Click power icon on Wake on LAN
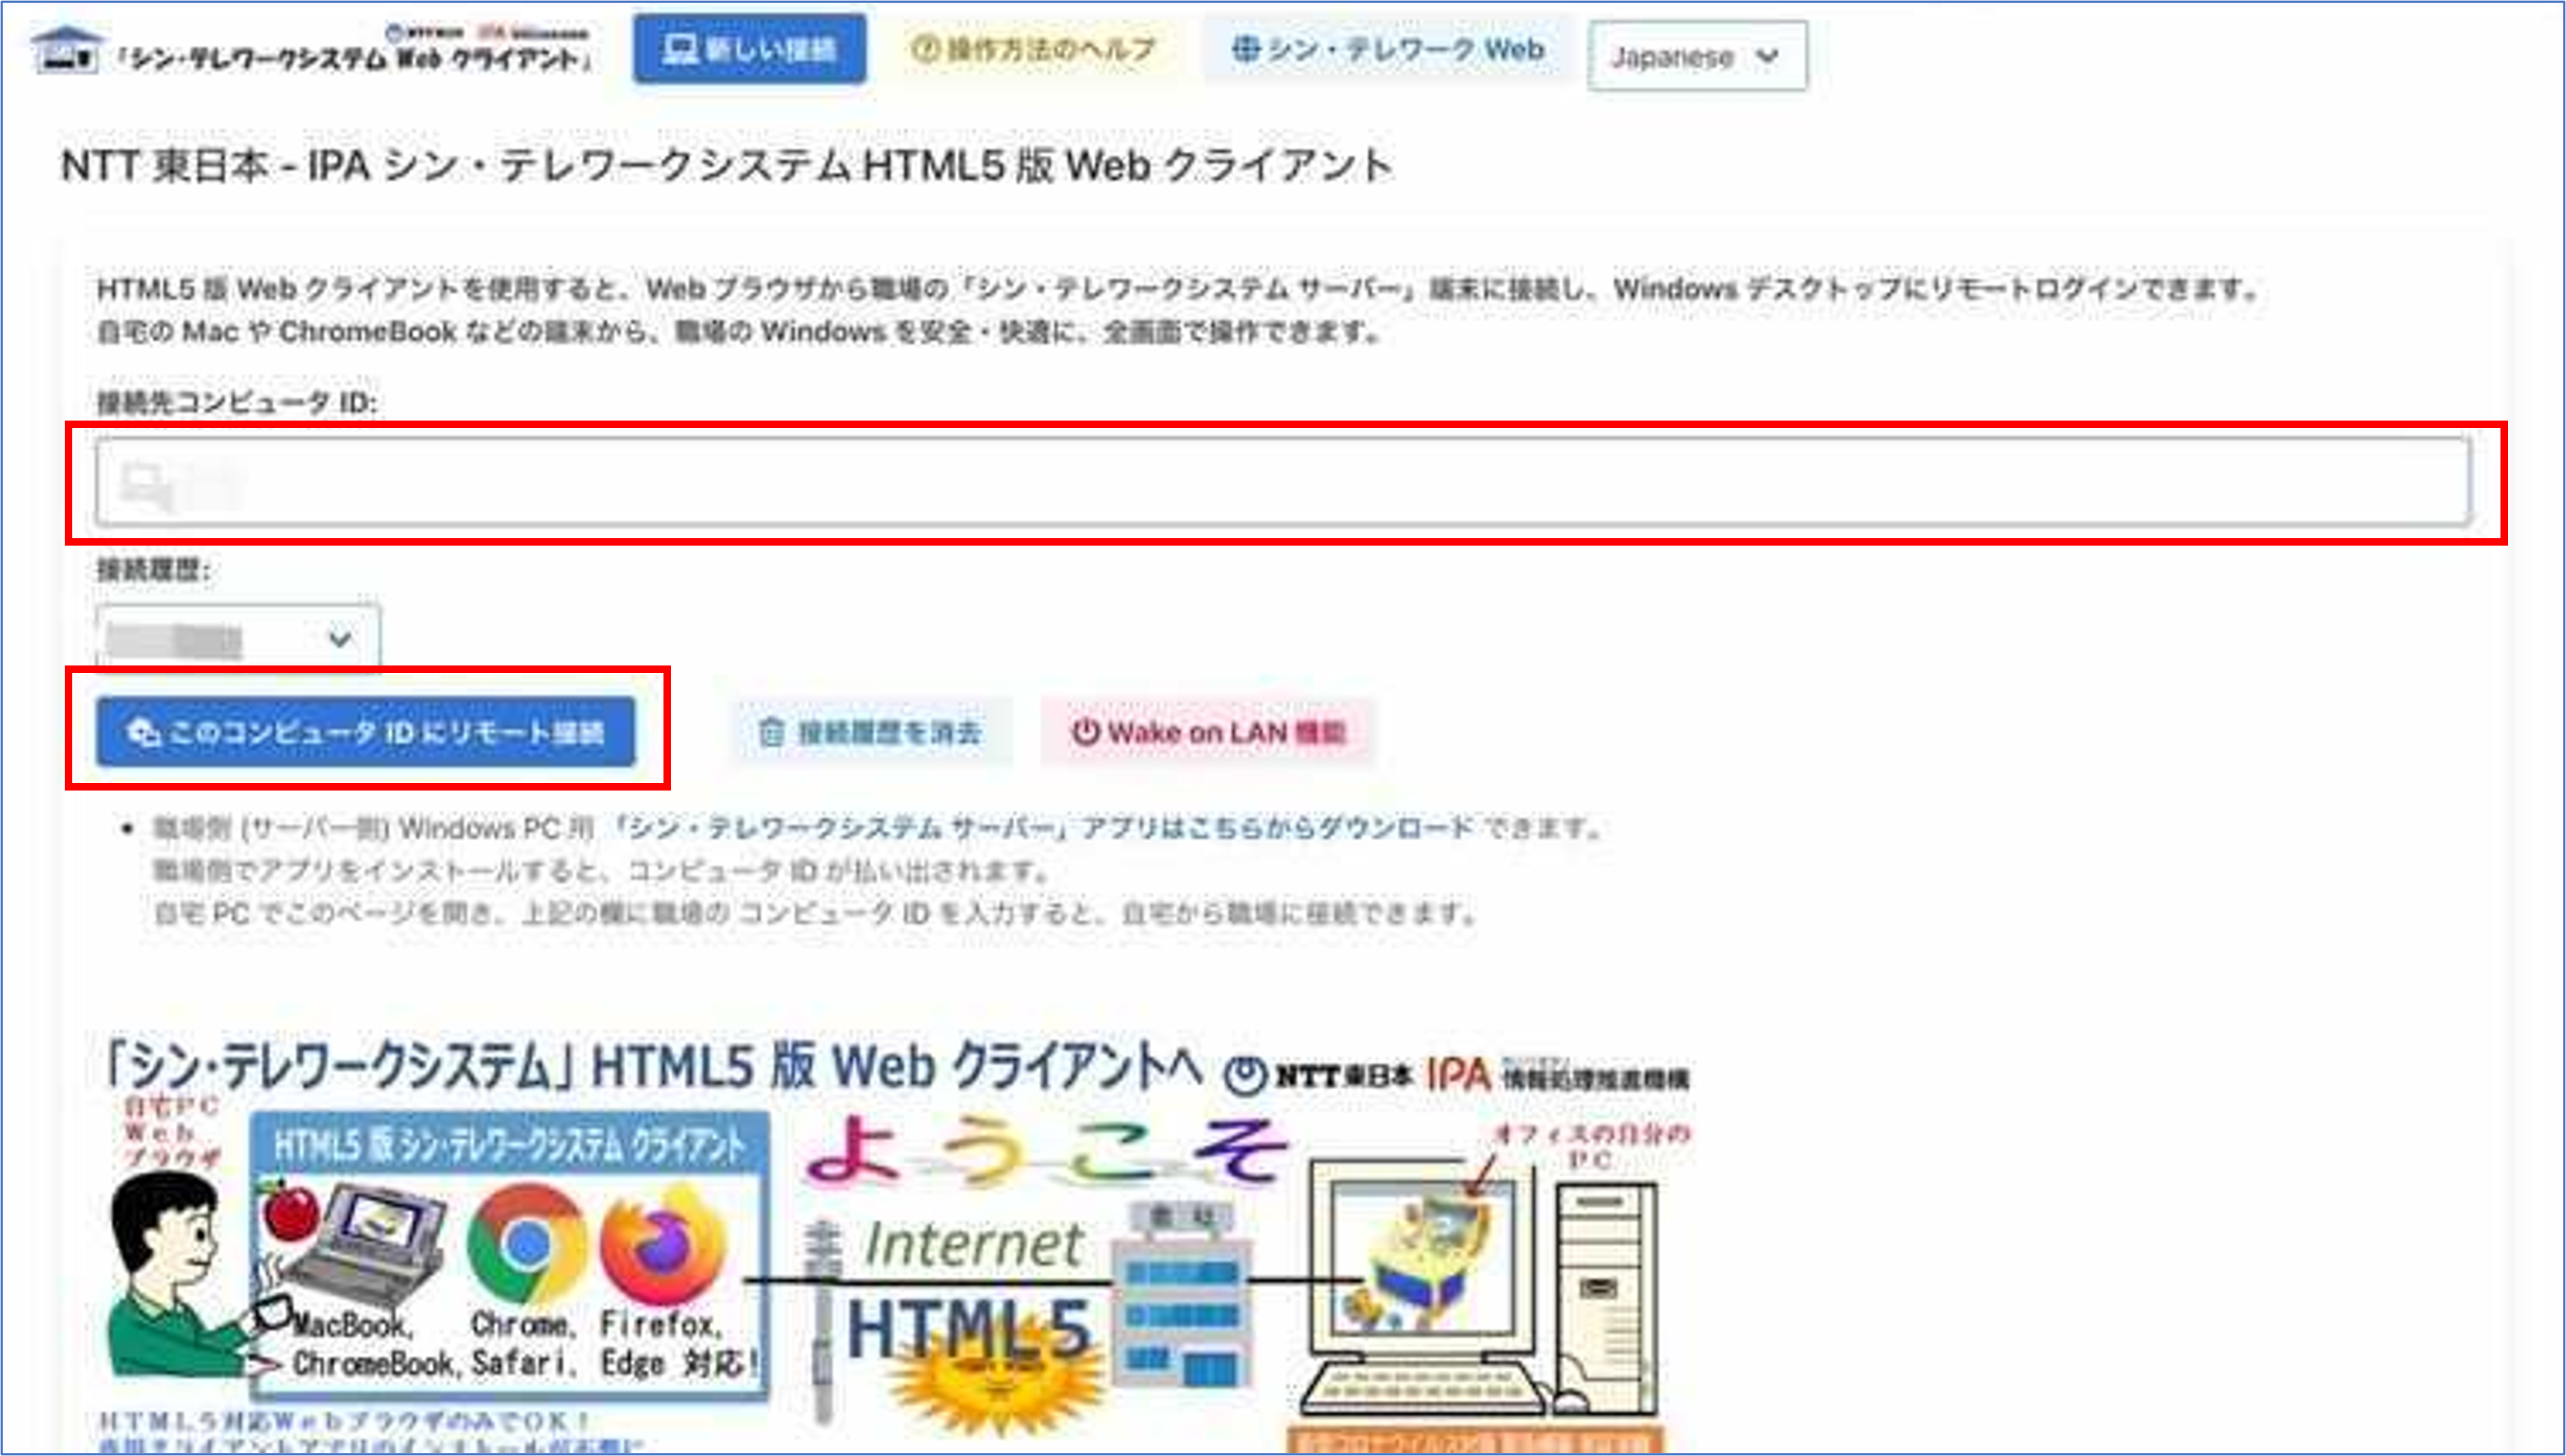The width and height of the screenshot is (2566, 1456). tap(1085, 732)
